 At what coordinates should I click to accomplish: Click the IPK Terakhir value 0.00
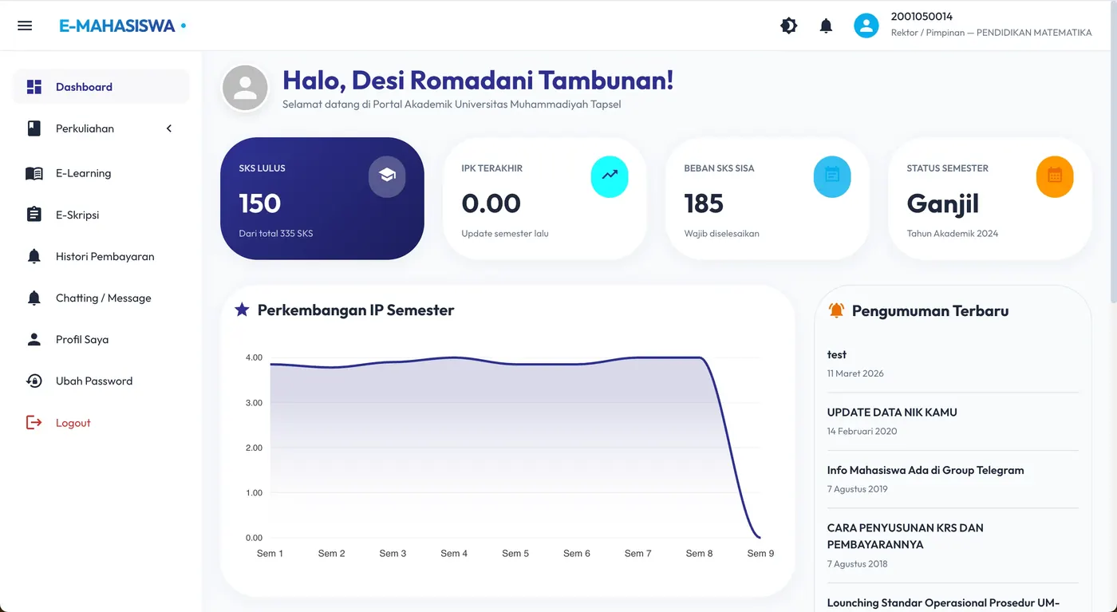click(x=491, y=203)
